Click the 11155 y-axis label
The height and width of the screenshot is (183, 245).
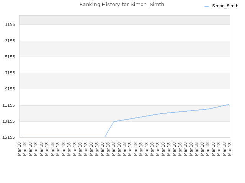click(x=8, y=105)
